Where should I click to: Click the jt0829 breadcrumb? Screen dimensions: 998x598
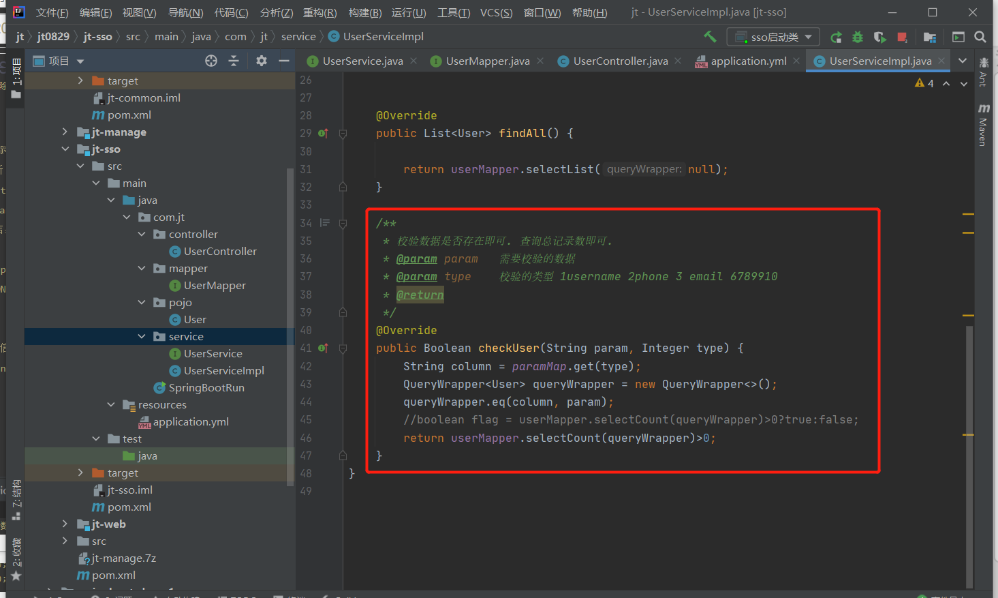[x=53, y=36]
